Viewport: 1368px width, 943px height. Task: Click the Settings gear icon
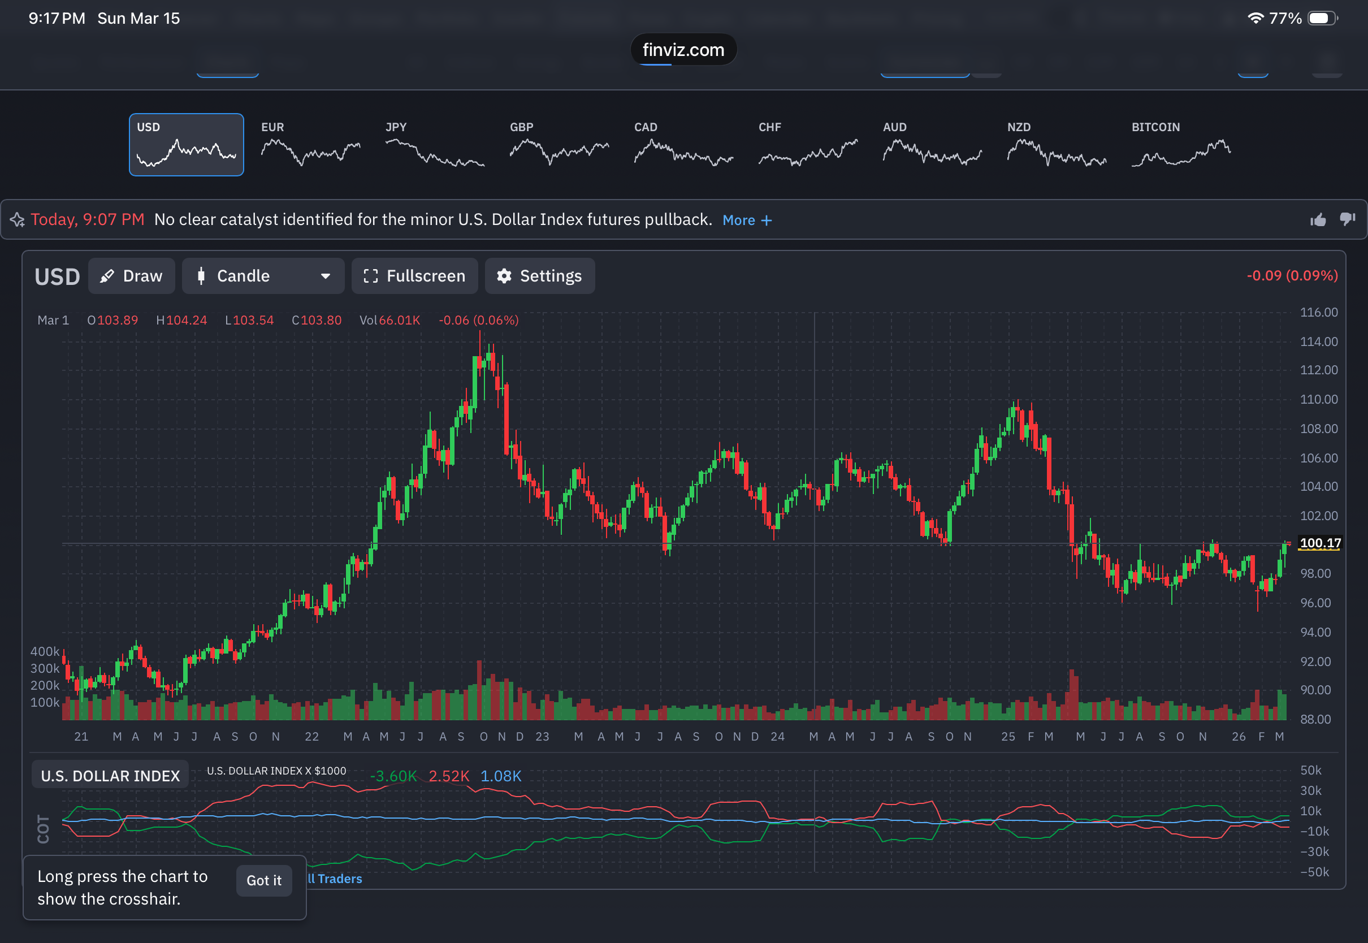[504, 276]
